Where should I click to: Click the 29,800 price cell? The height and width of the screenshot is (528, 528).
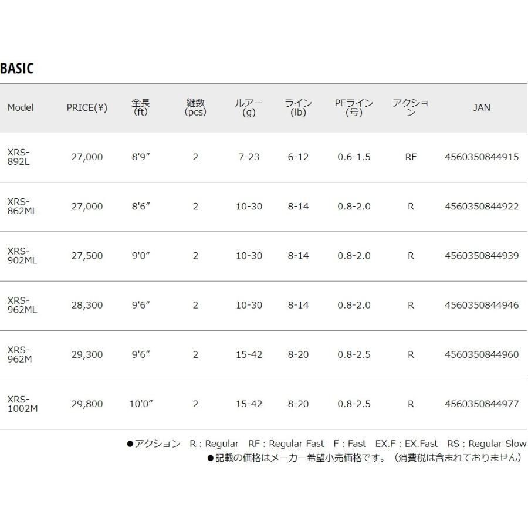[x=87, y=404]
